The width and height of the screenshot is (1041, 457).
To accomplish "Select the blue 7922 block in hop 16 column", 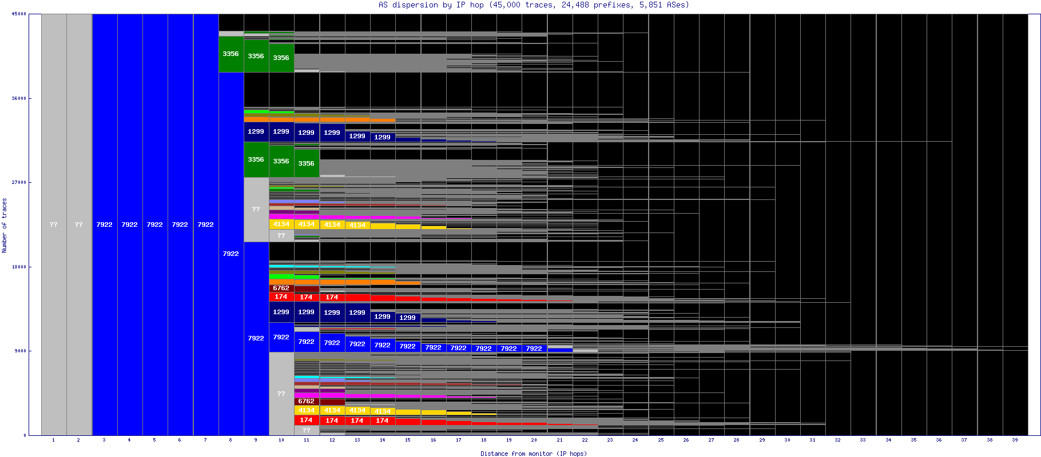I will click(x=434, y=347).
